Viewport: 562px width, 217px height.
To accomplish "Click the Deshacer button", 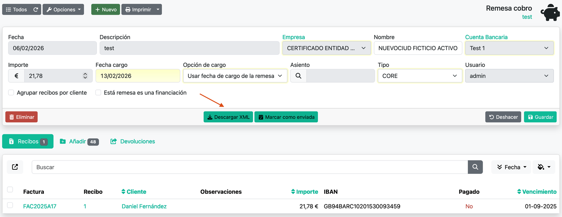I will point(503,117).
